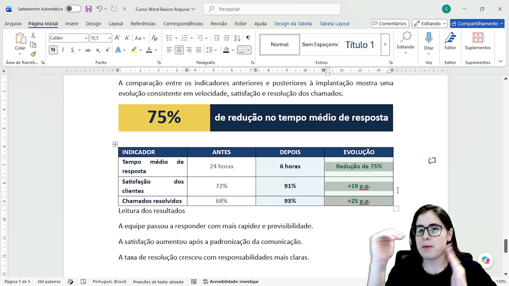The height and width of the screenshot is (286, 509).
Task: Open the Inserir tab
Action: 72,23
